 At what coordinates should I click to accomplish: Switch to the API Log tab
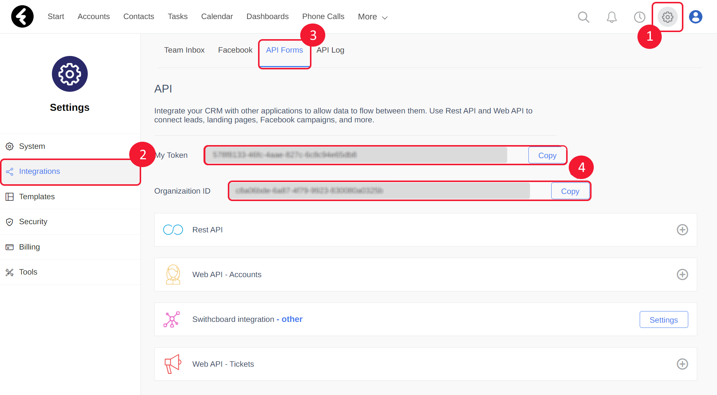[x=330, y=50]
